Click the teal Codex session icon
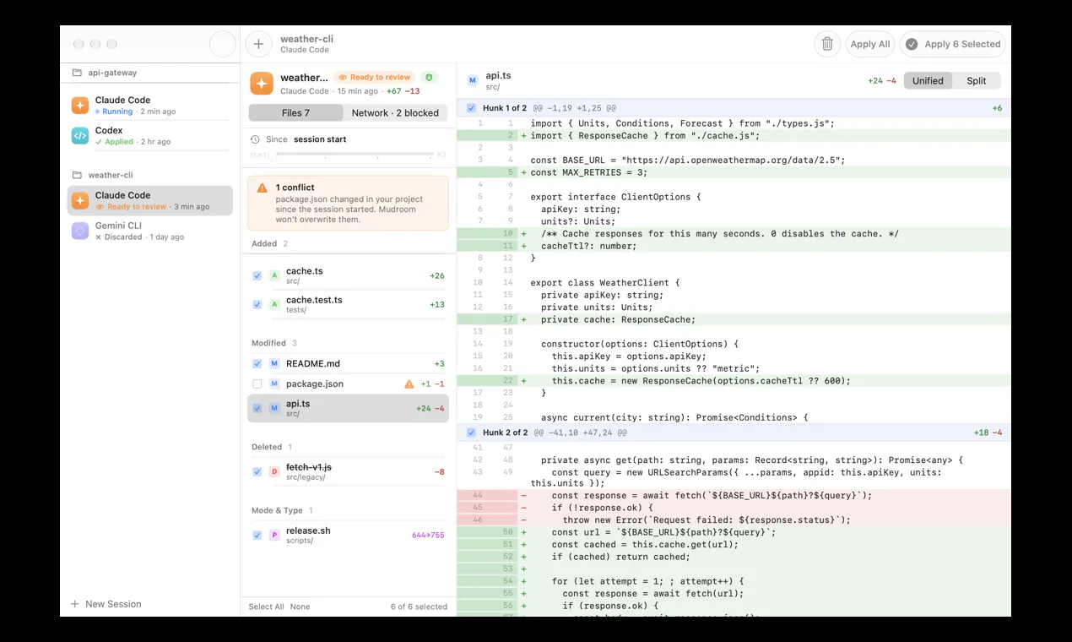The width and height of the screenshot is (1072, 642). pyautogui.click(x=80, y=135)
